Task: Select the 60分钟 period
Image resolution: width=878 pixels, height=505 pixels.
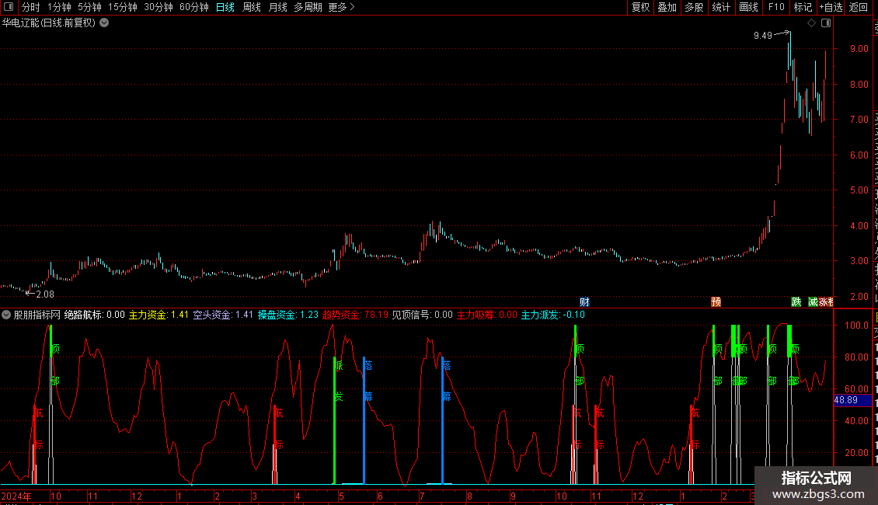Action: click(x=193, y=7)
